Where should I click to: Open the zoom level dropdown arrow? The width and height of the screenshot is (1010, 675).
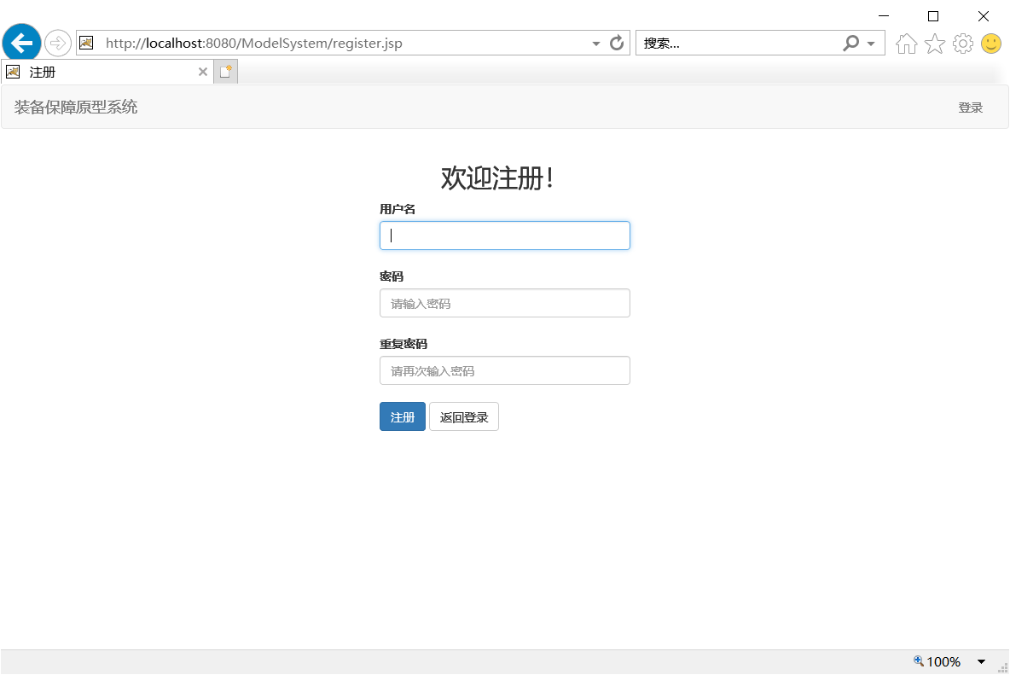(981, 660)
